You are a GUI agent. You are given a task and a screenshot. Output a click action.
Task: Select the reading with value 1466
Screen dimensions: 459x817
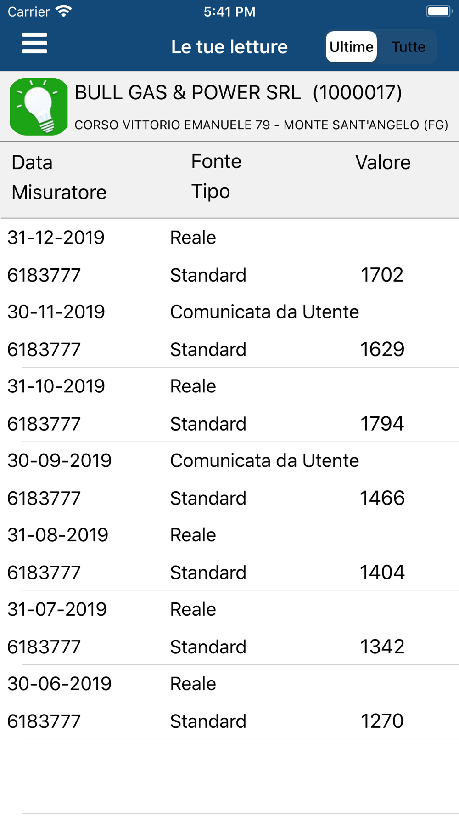229,479
